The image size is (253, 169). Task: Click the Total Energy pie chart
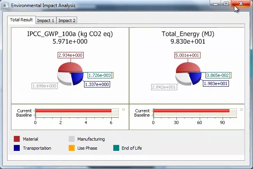point(188,74)
